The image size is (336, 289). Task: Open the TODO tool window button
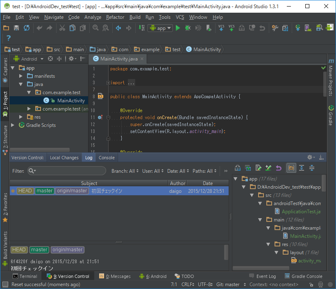(184, 276)
